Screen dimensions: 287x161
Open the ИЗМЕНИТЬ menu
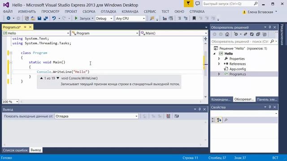[x=27, y=12]
